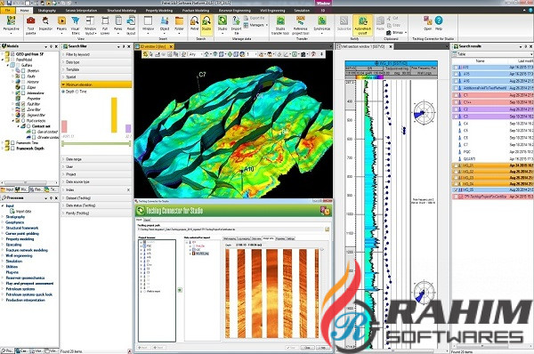The height and width of the screenshot is (354, 534).
Task: Open the File ribbon tab
Action: 7,10
